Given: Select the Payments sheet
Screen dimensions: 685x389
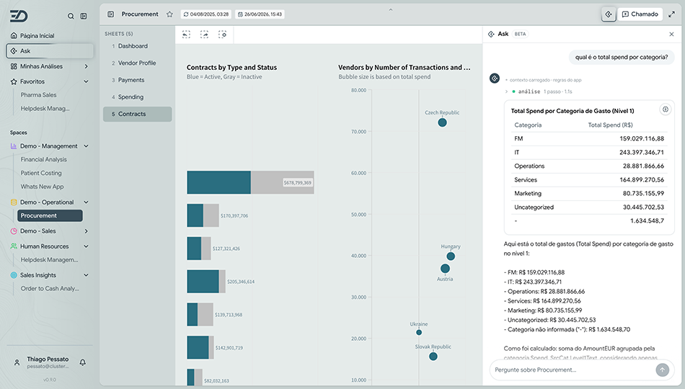Looking at the screenshot, I should 137,80.
